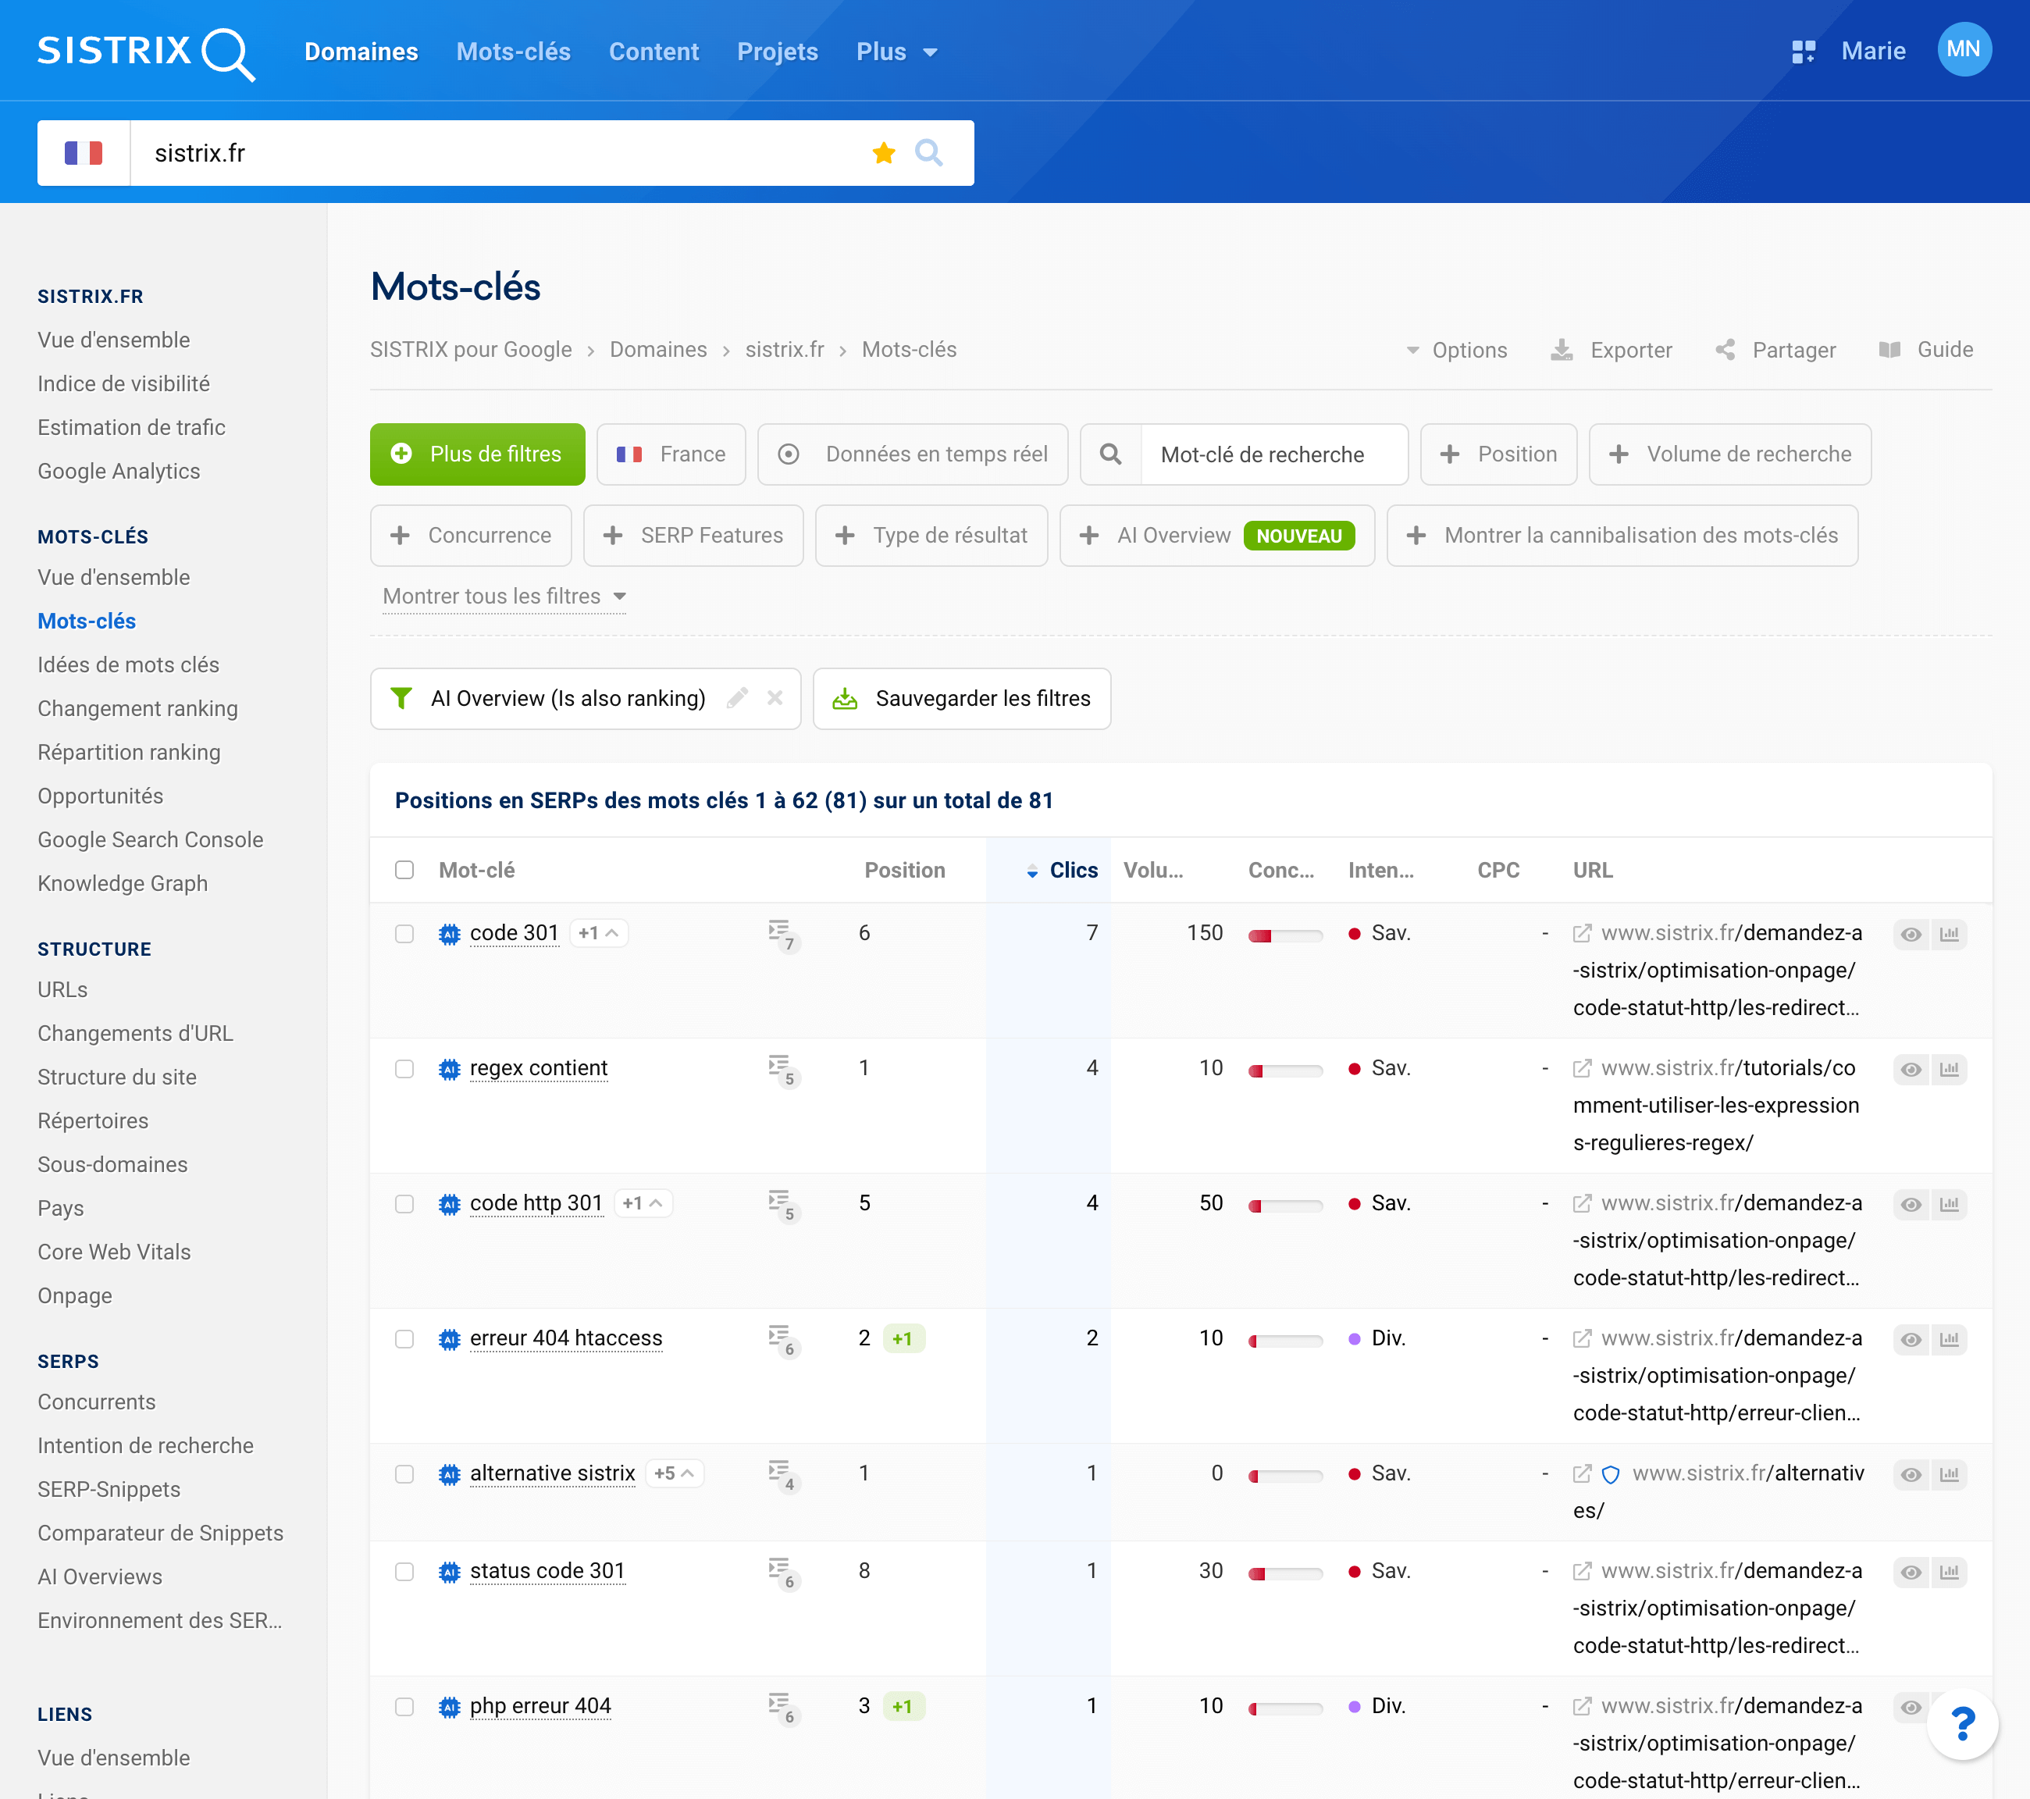The width and height of the screenshot is (2030, 1799).
Task: Open the Options dropdown
Action: click(1457, 350)
